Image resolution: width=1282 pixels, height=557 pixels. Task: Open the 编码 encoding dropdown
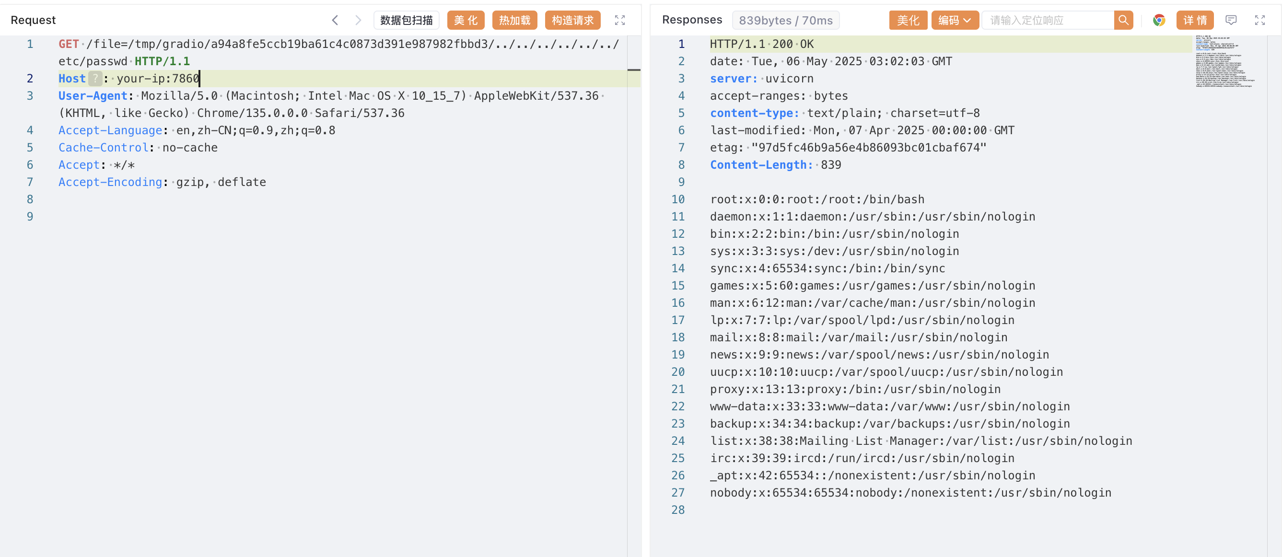(955, 20)
